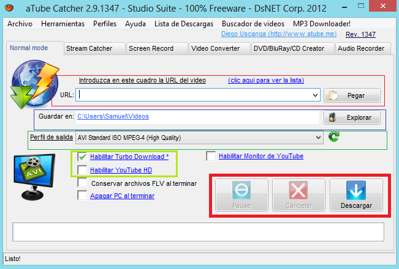Open the Perfil de salida dropdown

click(200, 138)
